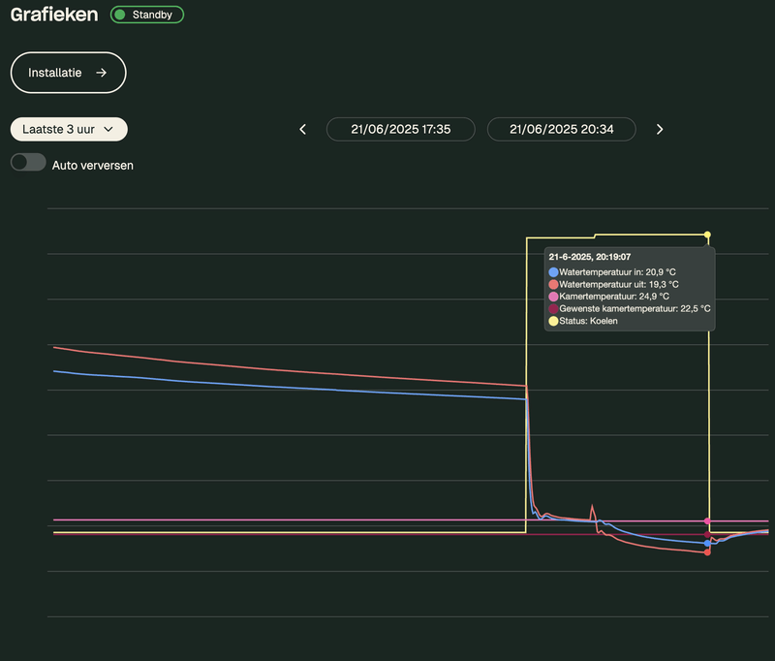The height and width of the screenshot is (661, 775).
Task: Click the Auto verversen label text
Action: click(93, 165)
